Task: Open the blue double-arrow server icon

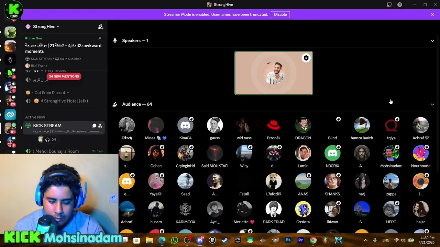Action: (10, 115)
